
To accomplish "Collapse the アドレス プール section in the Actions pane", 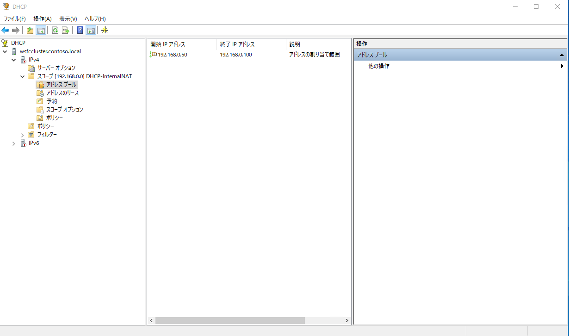I will tap(562, 55).
